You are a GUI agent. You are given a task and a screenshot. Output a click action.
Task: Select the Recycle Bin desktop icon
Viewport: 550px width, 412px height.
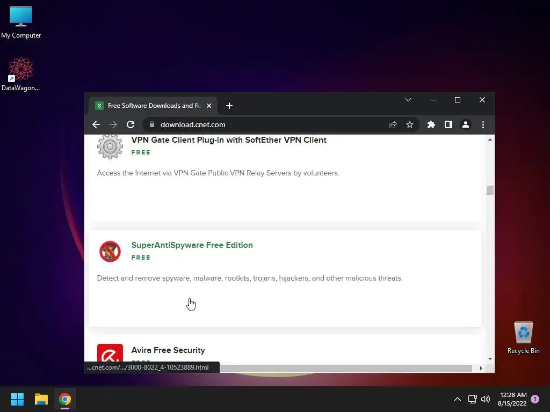tap(523, 338)
